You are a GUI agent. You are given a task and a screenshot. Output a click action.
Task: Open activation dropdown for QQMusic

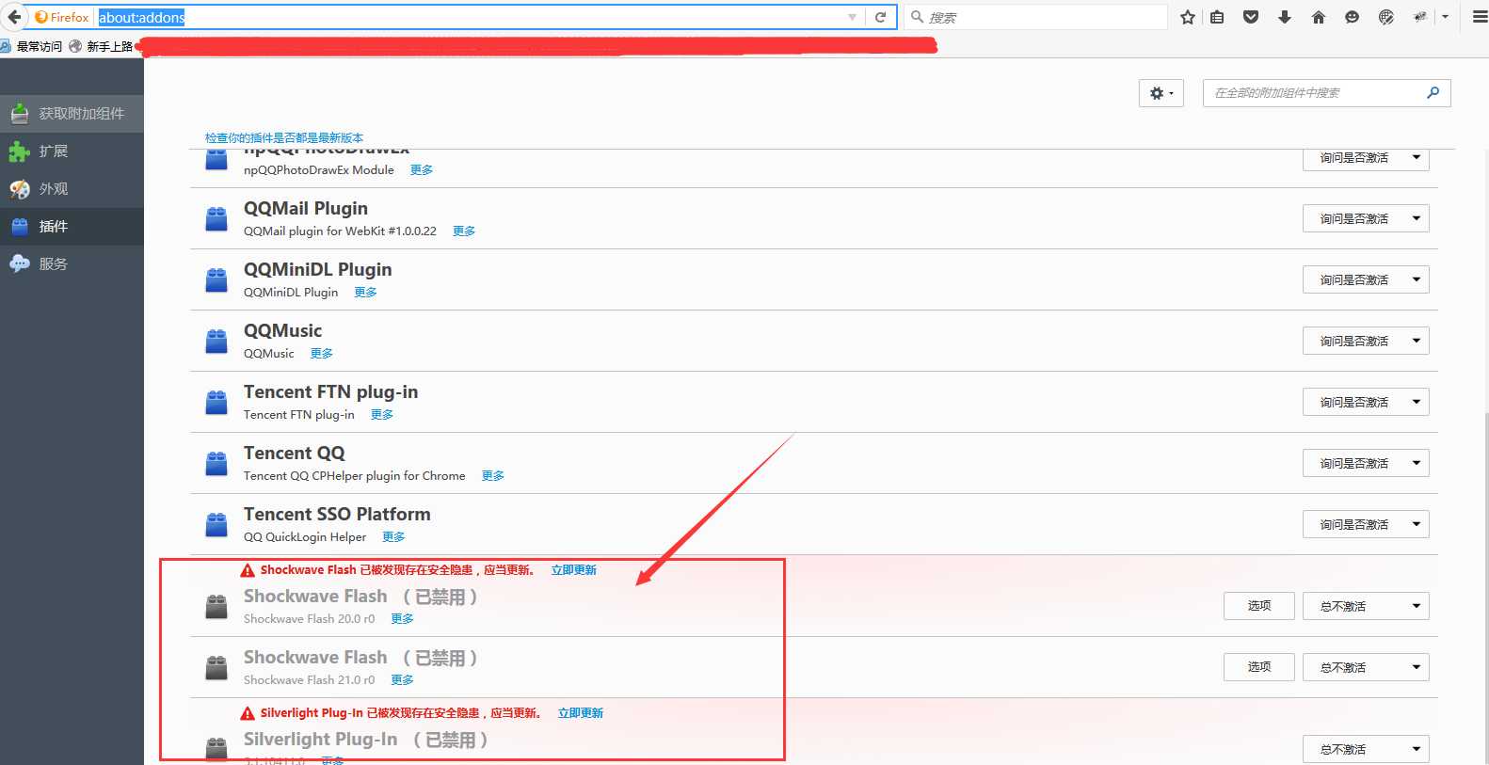click(1366, 341)
